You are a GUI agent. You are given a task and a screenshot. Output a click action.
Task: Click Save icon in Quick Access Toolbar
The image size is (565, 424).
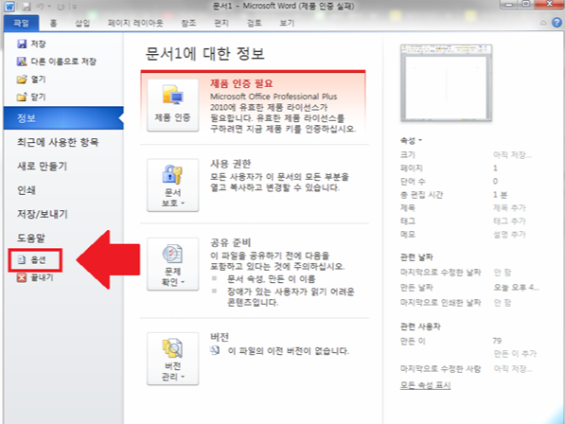point(27,7)
